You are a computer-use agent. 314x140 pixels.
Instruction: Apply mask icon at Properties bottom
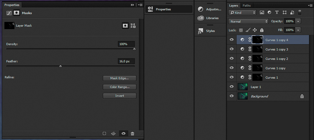click(113, 133)
